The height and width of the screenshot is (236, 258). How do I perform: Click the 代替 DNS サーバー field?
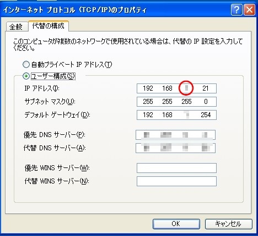pos(175,148)
